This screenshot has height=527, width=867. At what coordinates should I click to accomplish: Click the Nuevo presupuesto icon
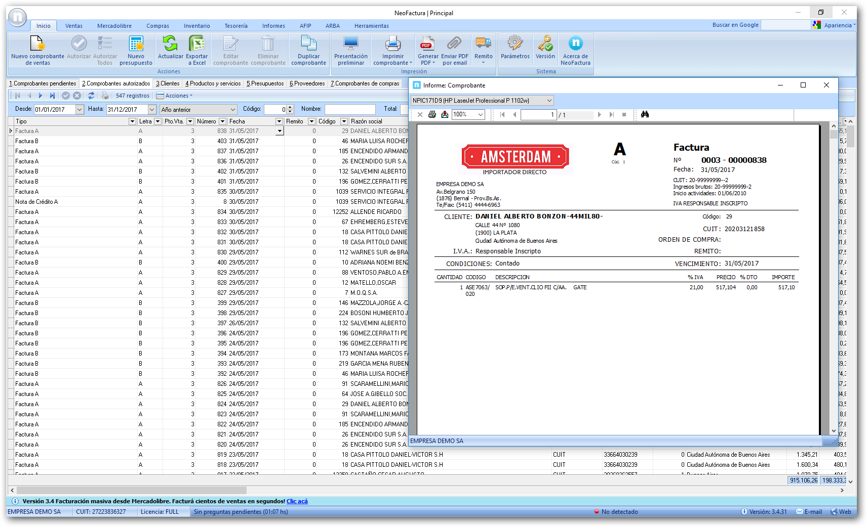[136, 49]
